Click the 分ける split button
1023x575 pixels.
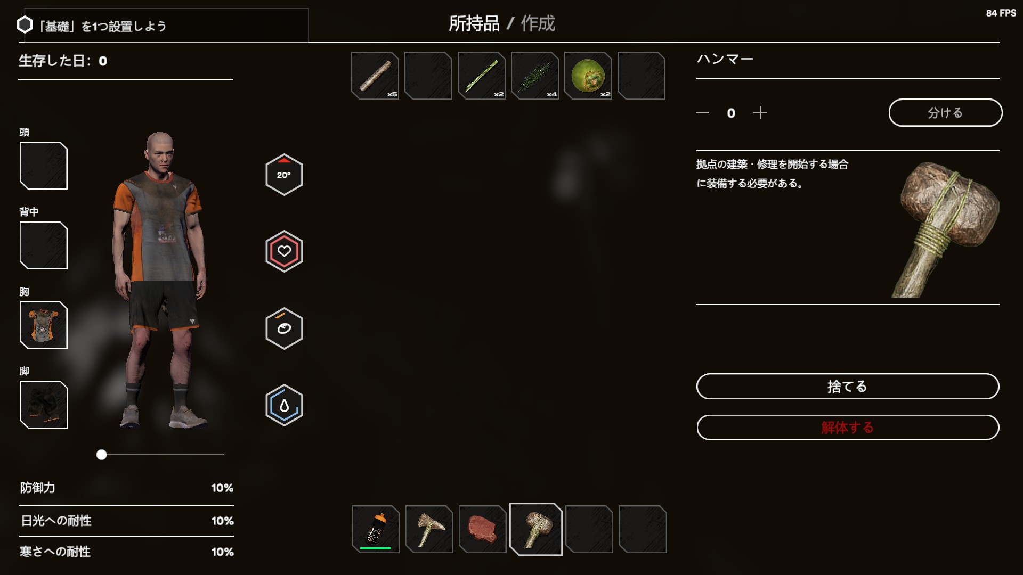point(945,112)
